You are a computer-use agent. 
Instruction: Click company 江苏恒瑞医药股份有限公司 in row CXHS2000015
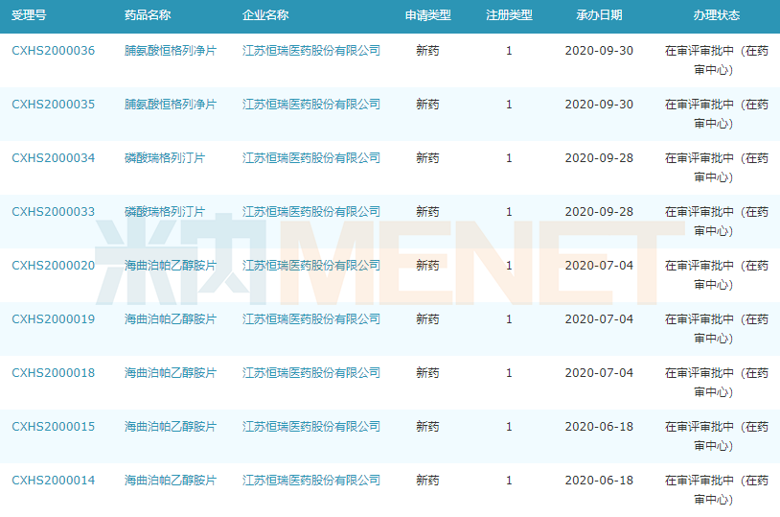[311, 427]
